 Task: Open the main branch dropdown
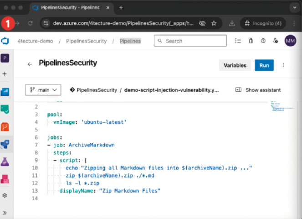[43, 90]
